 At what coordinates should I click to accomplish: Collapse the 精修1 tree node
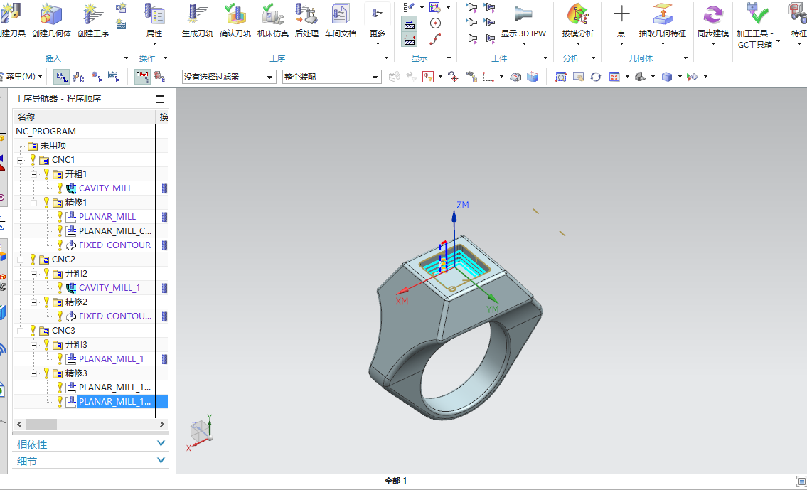tap(33, 203)
